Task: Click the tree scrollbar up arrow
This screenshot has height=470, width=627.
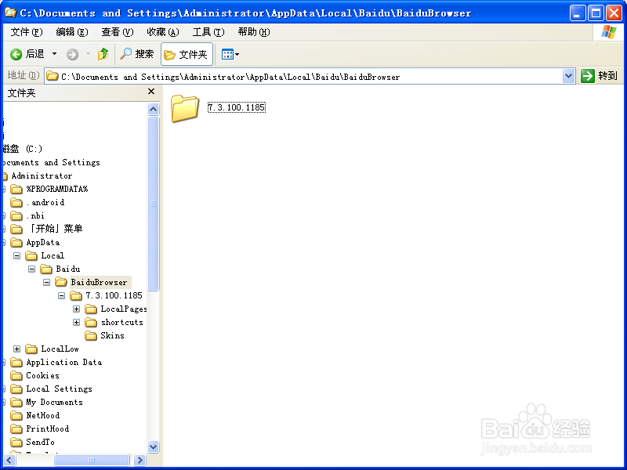Action: 153,109
